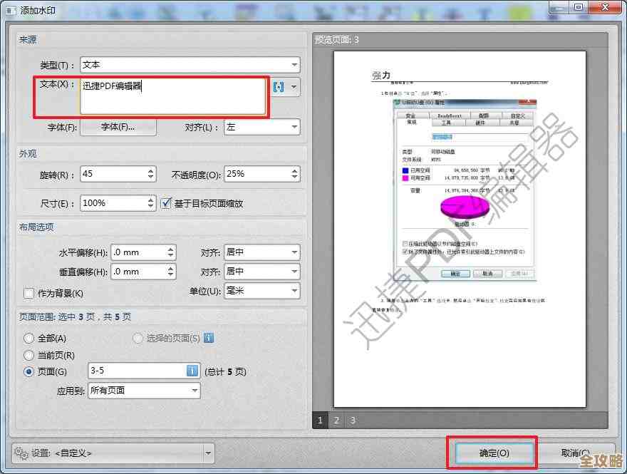Decrease opacity using the down stepper arrow
Screen dimensions: 627x474
click(295, 177)
